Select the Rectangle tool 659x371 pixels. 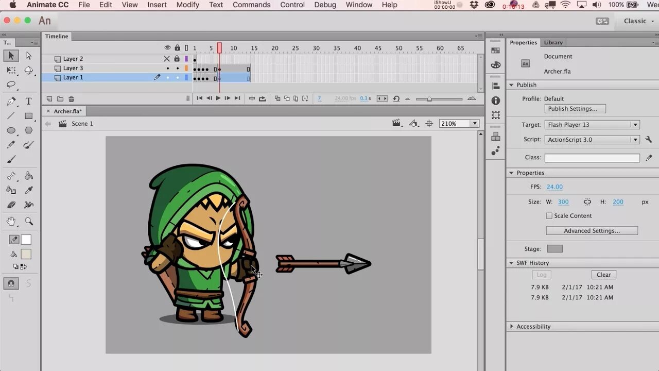29,116
